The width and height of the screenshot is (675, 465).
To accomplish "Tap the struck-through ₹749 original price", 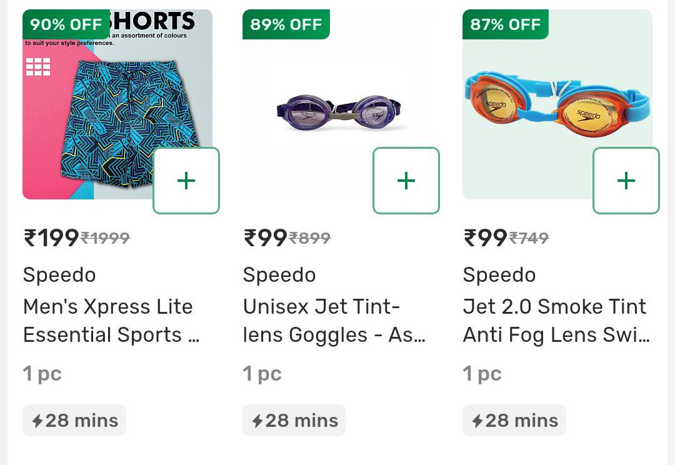I will [x=529, y=238].
